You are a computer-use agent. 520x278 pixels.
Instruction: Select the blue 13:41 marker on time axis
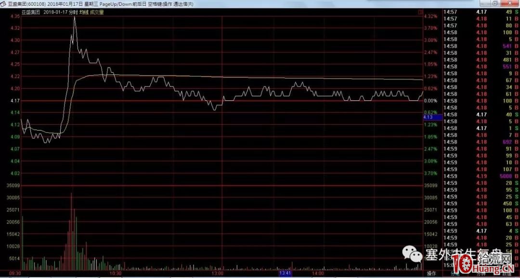point(285,273)
